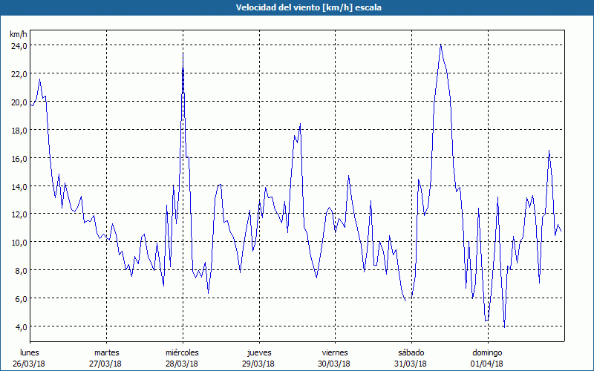Viewport: 594px width, 371px height.
Task: Click the 6,0 y-axis value
Action: [x=20, y=298]
